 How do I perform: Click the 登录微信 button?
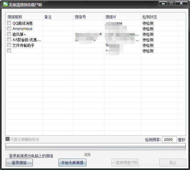pyautogui.click(x=19, y=162)
